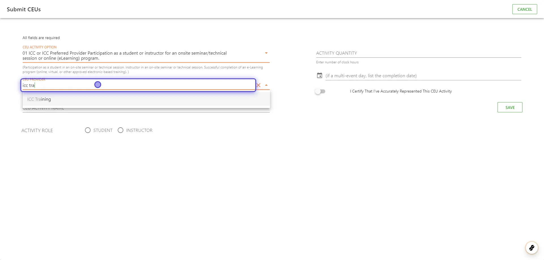The image size is (544, 260).
Task: Click the 'All fields are required' notice
Action: [41, 38]
